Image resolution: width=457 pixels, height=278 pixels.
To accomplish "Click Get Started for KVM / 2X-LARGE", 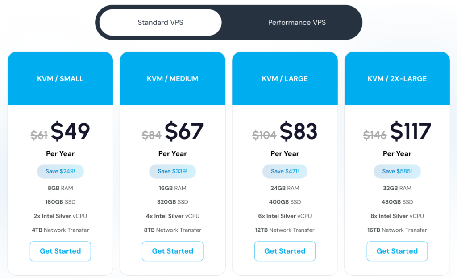I will click(397, 251).
